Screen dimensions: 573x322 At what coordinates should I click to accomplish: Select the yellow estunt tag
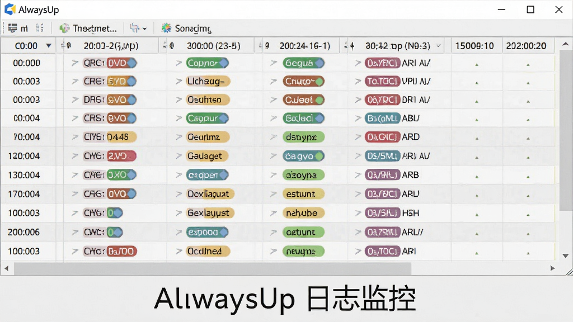click(x=303, y=194)
